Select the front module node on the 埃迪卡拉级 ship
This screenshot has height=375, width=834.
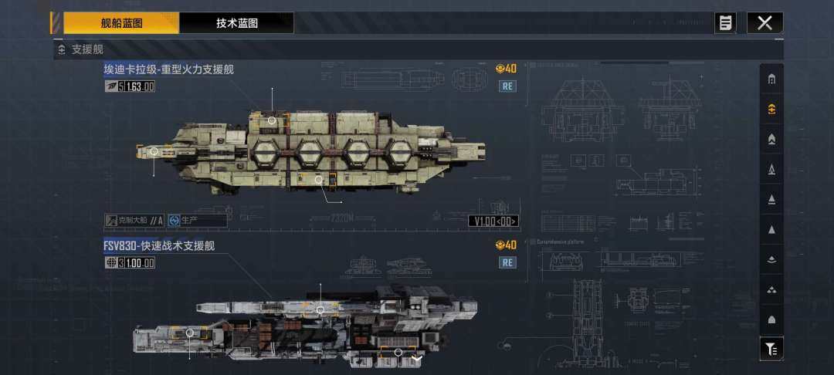coord(154,151)
